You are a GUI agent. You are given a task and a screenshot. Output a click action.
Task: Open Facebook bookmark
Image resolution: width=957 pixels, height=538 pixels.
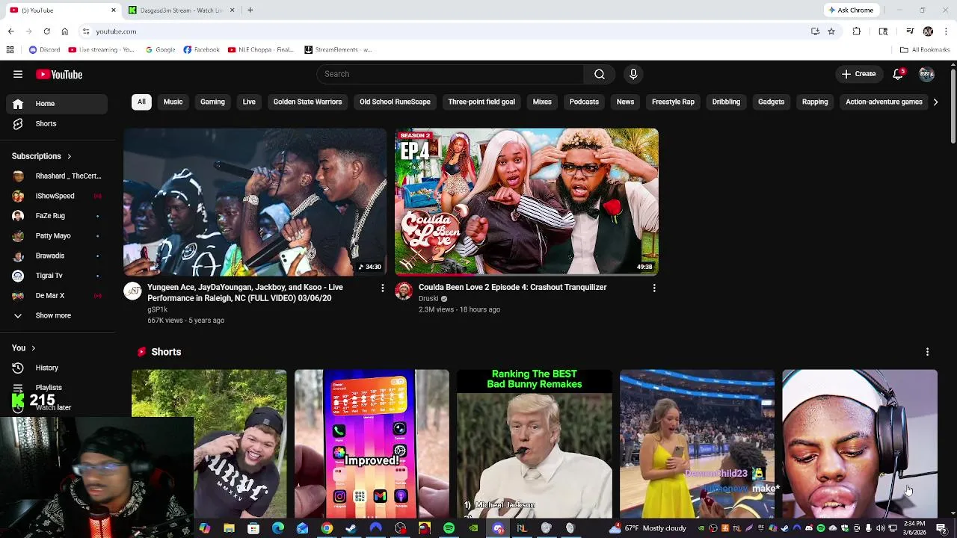201,50
